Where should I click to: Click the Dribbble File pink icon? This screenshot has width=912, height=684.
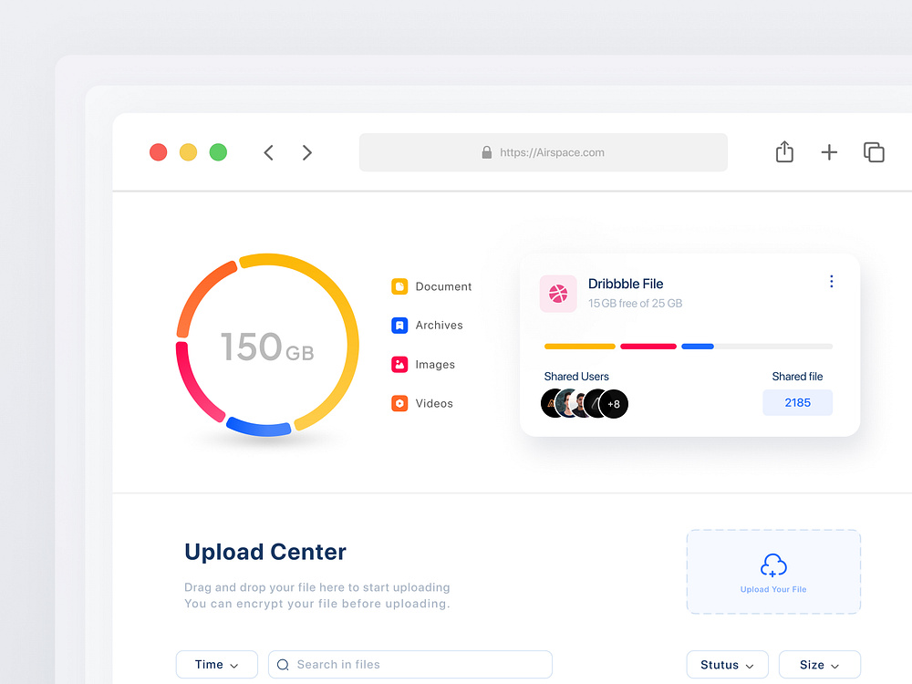tap(558, 294)
